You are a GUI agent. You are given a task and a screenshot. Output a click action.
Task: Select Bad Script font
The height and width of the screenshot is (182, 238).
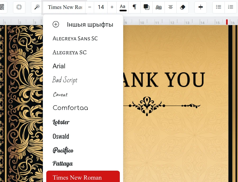coord(83,80)
